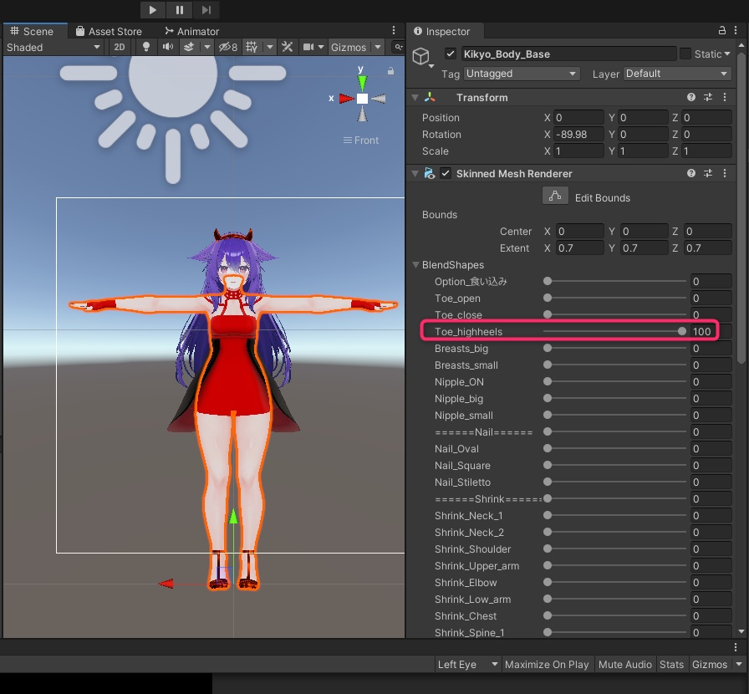Toggle Mute Audio
This screenshot has height=694, width=749.
pyautogui.click(x=624, y=665)
